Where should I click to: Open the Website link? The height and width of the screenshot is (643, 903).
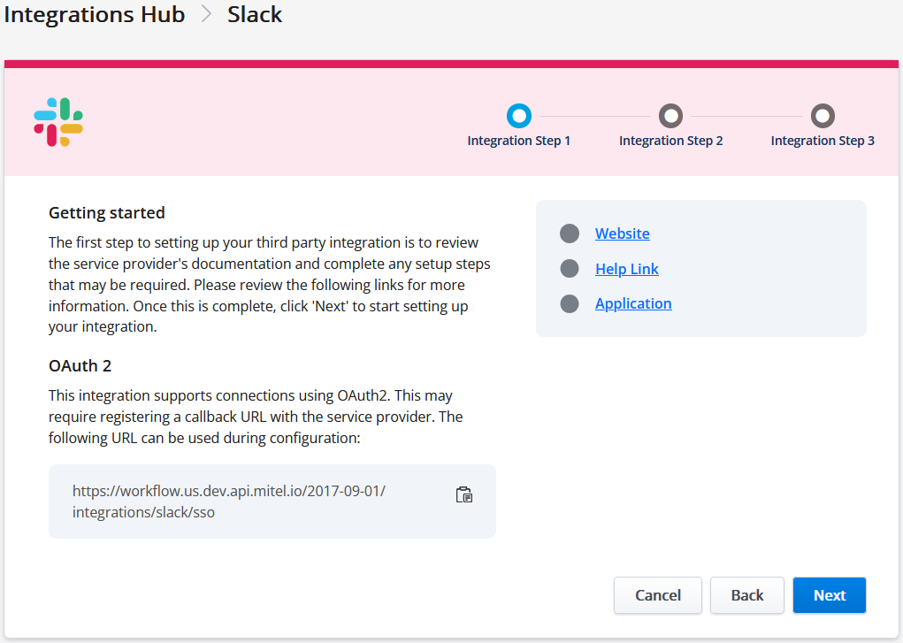click(622, 233)
